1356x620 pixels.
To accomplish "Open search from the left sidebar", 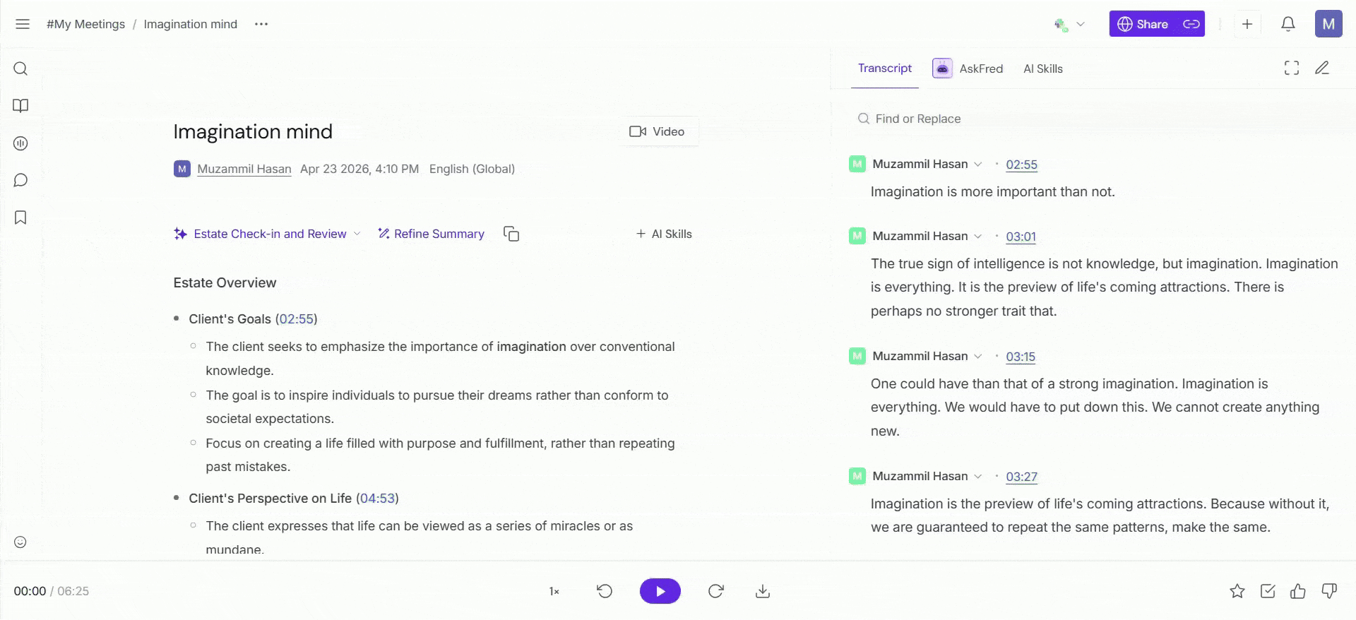I will click(x=20, y=68).
